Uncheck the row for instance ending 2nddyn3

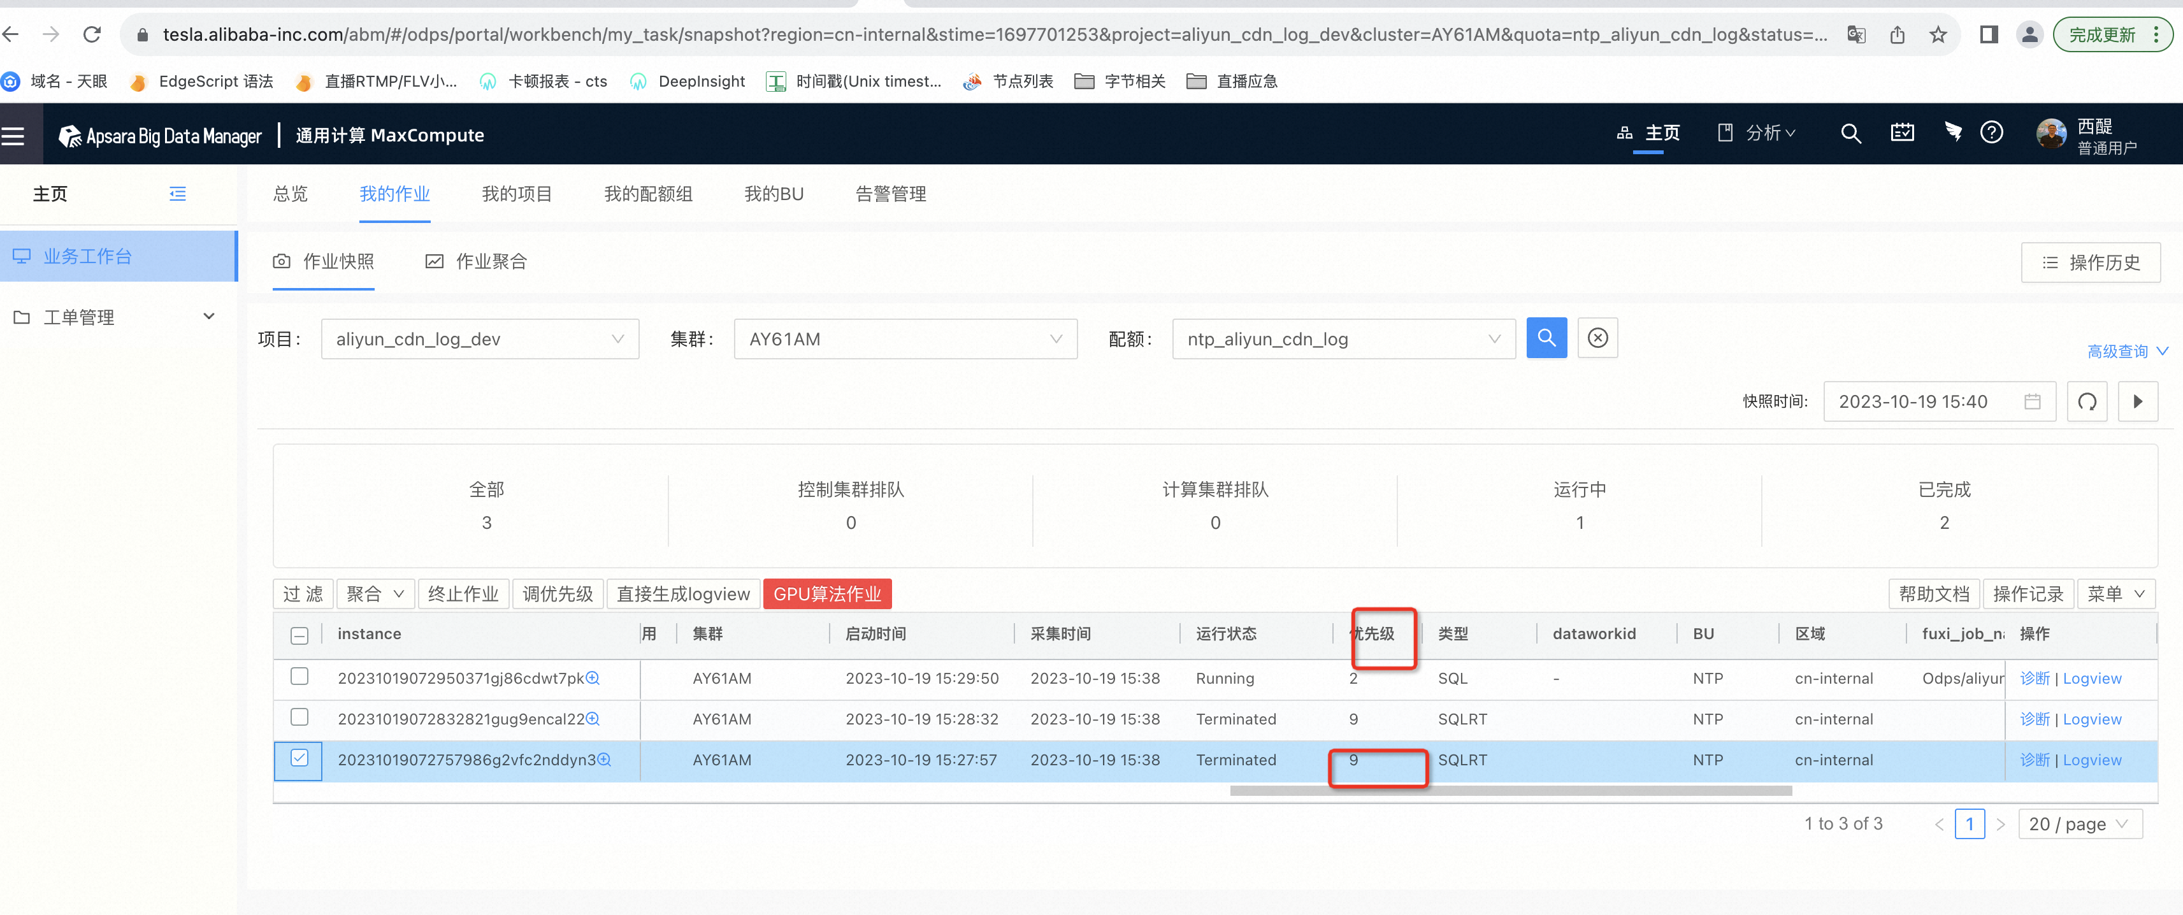[x=299, y=758]
